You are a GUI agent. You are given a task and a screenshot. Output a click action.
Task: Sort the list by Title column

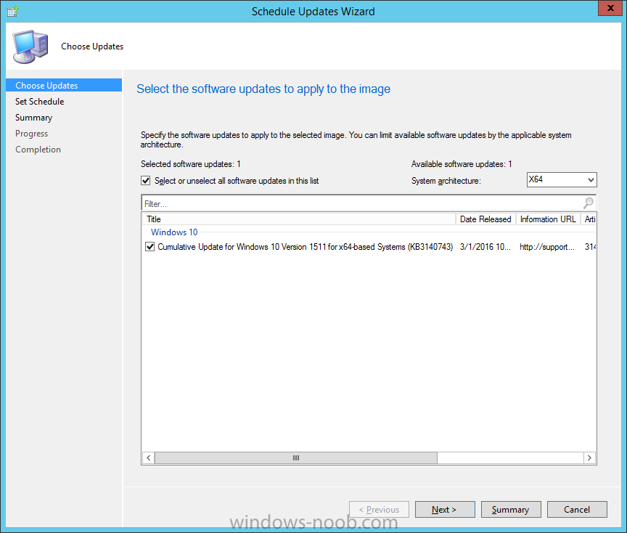coord(299,219)
